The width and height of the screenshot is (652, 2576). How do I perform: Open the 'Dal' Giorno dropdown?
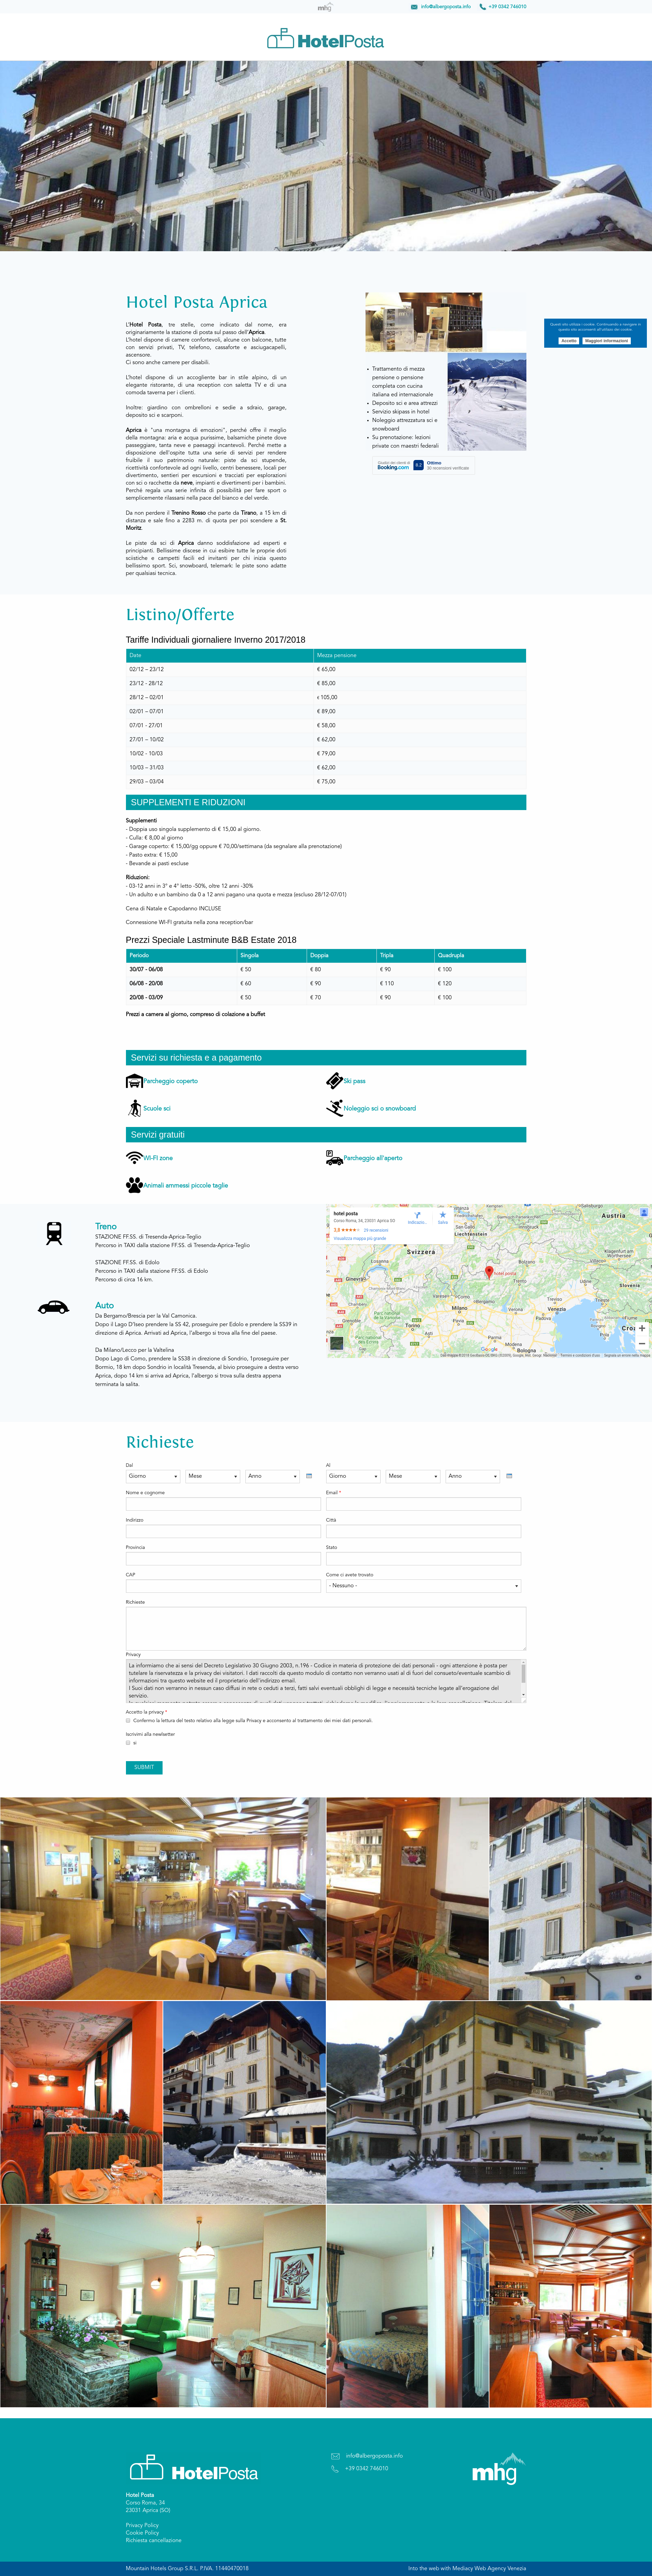point(153,1476)
